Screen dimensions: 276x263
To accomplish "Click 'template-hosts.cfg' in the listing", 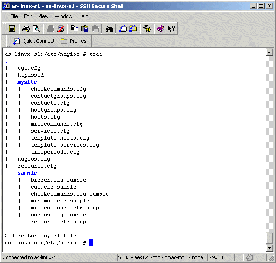I will pyautogui.click(x=60, y=138).
